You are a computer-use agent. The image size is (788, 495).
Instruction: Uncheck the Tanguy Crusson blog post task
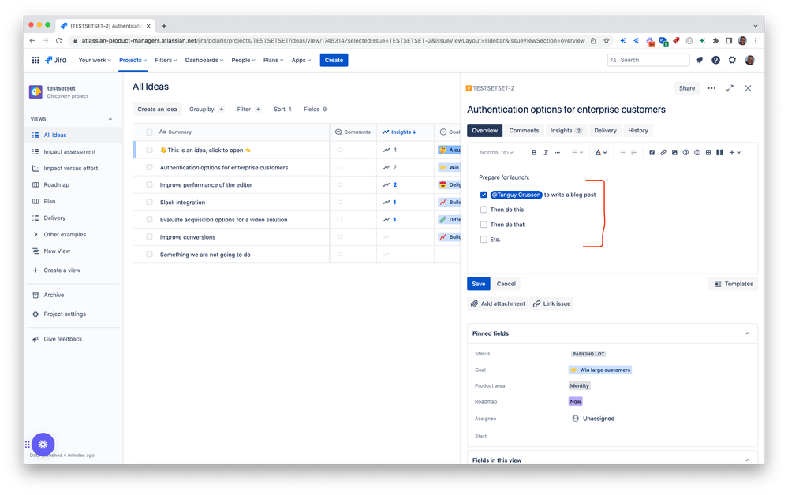(x=484, y=195)
